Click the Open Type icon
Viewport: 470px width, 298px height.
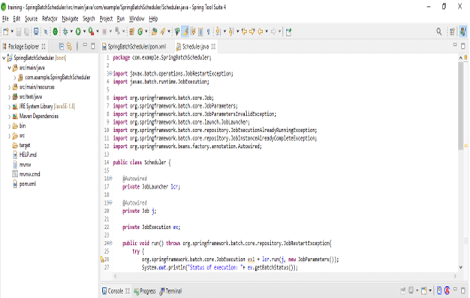(154, 32)
